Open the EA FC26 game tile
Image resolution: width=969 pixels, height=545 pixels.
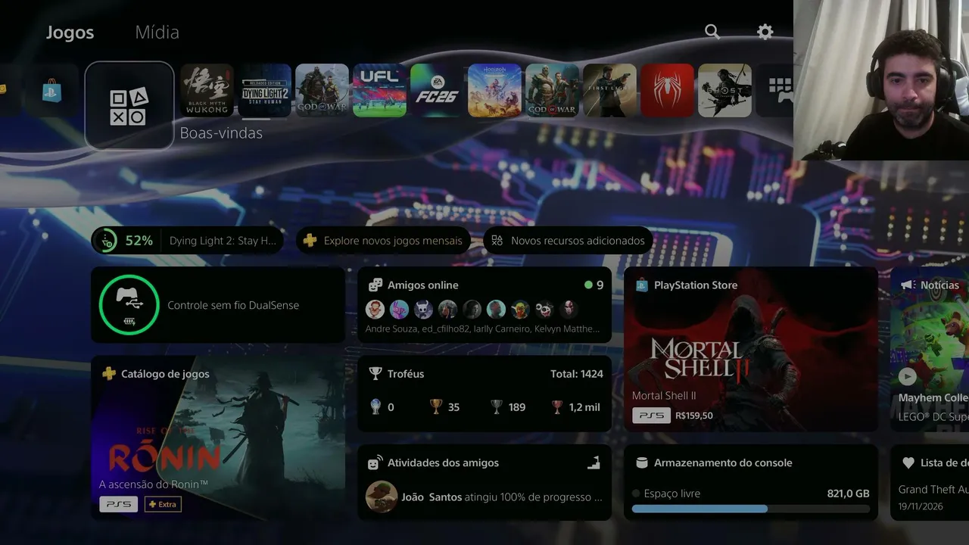(x=437, y=90)
